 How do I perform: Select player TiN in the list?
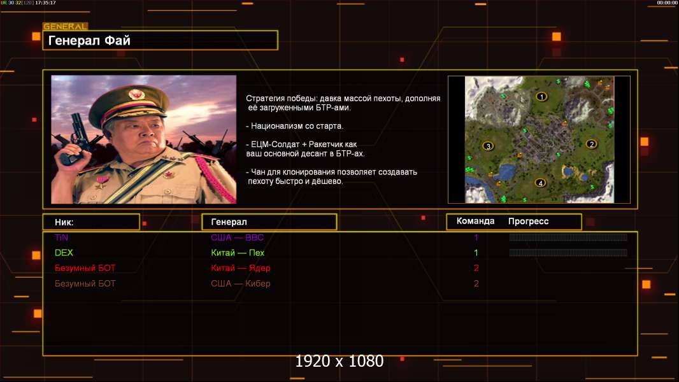click(62, 237)
